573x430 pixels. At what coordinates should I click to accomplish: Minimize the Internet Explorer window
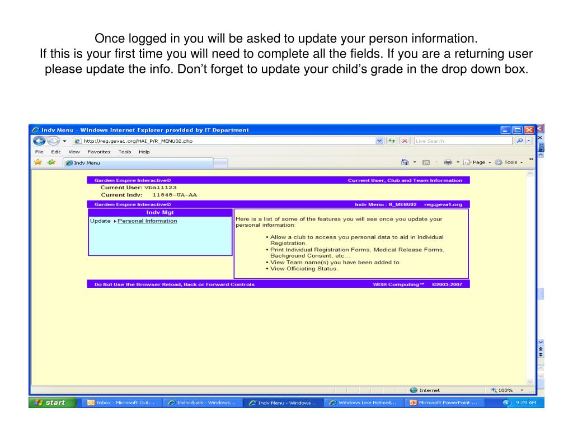[x=506, y=130]
